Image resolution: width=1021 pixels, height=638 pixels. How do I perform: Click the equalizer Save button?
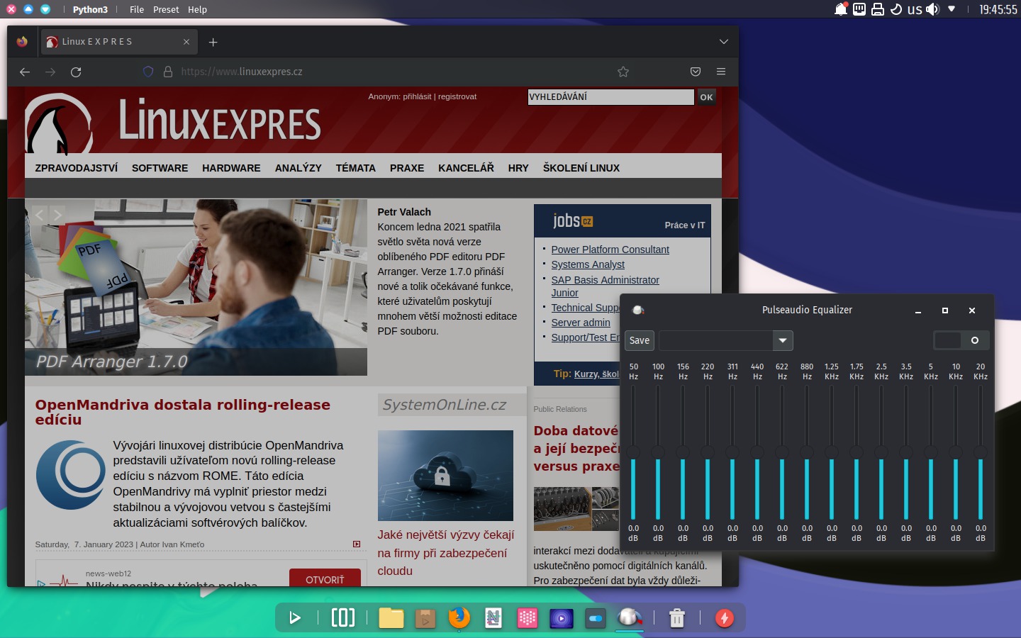(640, 340)
